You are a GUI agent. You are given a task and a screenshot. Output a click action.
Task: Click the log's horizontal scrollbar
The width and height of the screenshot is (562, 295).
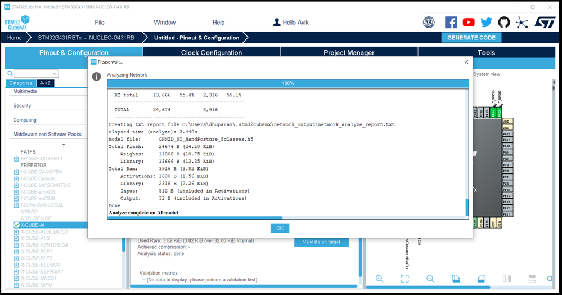[195, 217]
